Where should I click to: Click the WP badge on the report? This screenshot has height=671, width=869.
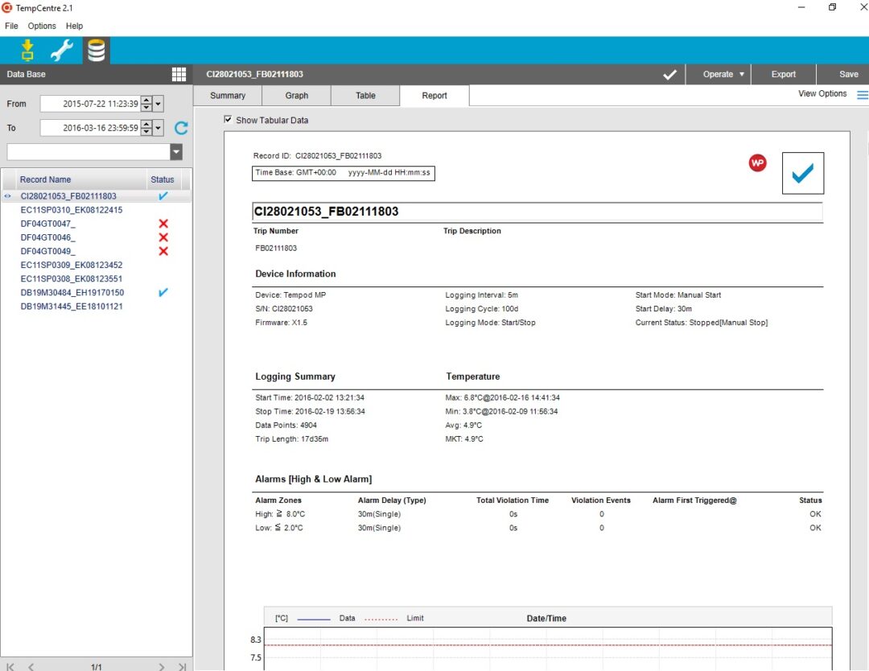pos(757,163)
